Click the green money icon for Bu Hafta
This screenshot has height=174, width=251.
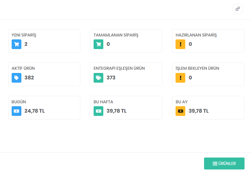point(98,111)
